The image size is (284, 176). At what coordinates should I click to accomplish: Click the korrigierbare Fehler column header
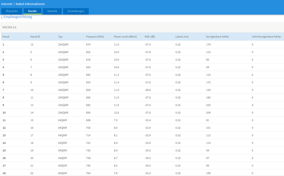(217, 37)
